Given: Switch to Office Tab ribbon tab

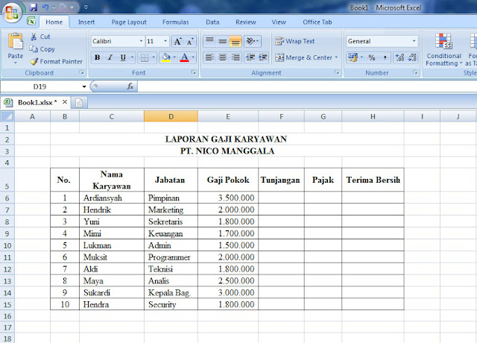Looking at the screenshot, I should [x=318, y=22].
